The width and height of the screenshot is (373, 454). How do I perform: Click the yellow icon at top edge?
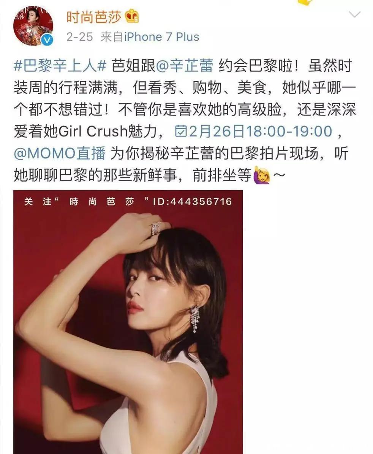pyautogui.click(x=306, y=3)
